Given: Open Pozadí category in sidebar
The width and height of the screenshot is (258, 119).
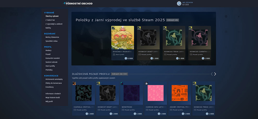Looking at the screenshot, I should (x=48, y=54).
